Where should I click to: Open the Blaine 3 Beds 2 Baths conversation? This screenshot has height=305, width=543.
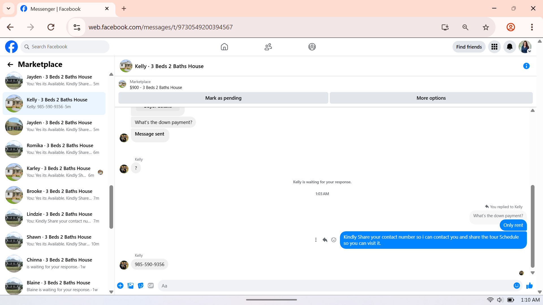coord(54,286)
